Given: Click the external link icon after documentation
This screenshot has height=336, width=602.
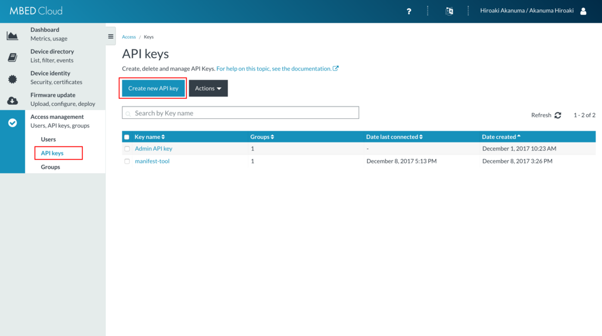Looking at the screenshot, I should point(336,68).
